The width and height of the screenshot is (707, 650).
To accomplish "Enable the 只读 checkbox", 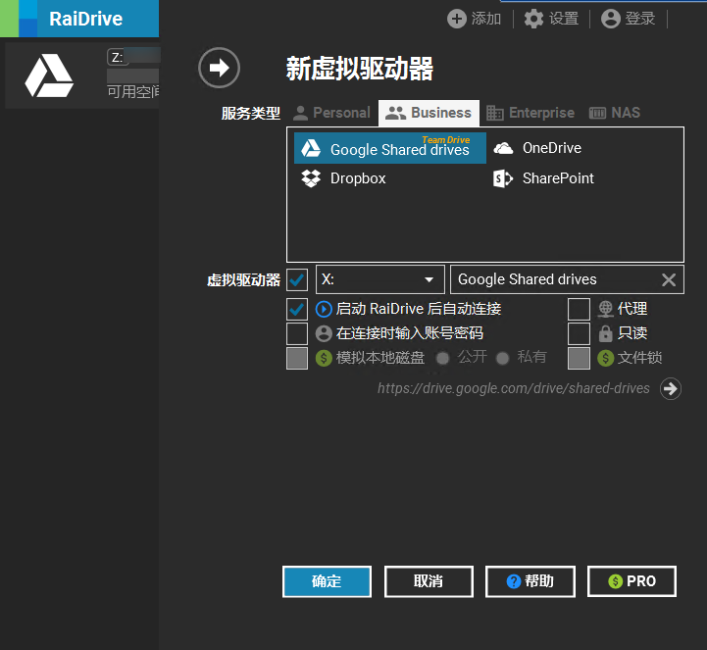I will point(579,333).
